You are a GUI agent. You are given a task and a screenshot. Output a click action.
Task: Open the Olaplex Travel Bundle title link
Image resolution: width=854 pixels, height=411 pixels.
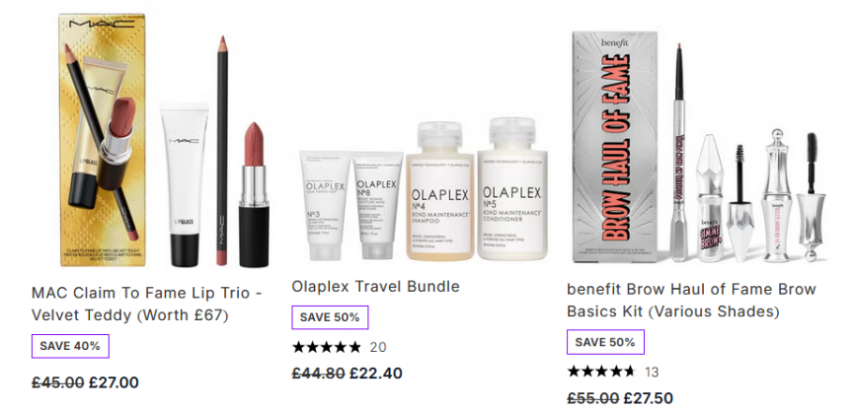tap(376, 287)
